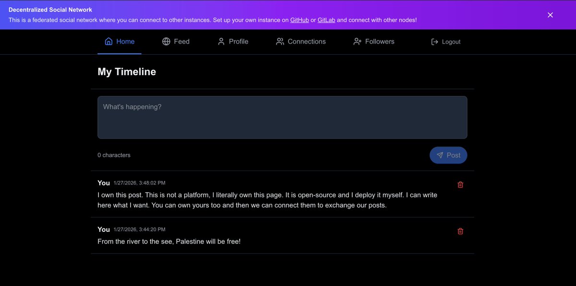Delete the "I own this post" entry
The image size is (576, 286).
(460, 184)
